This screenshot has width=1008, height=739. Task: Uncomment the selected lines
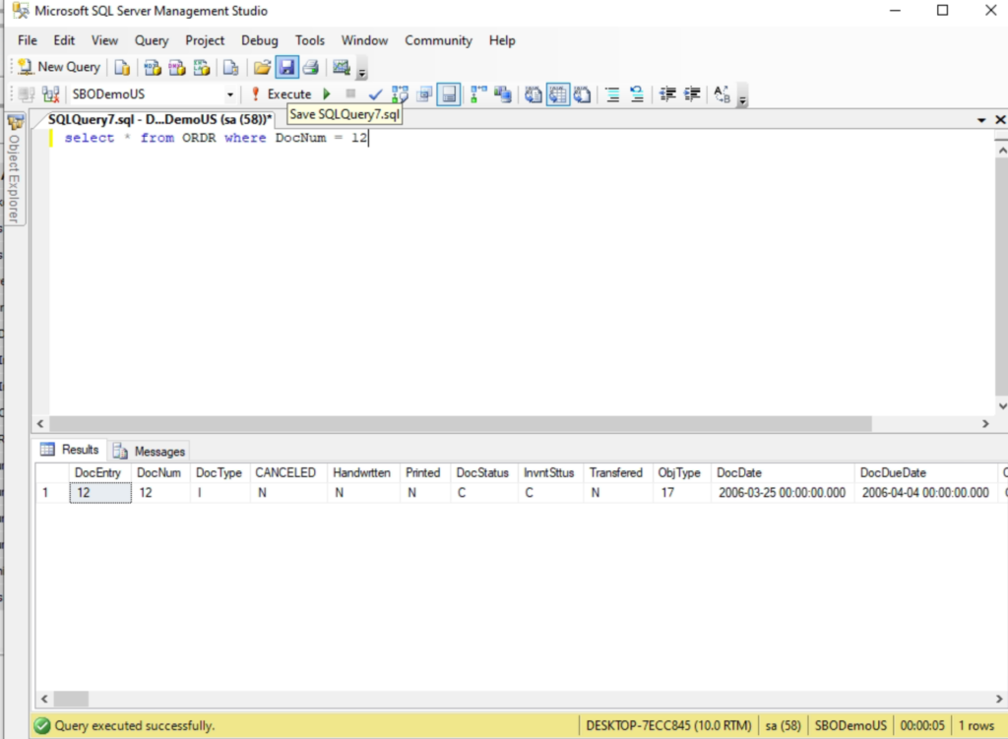(637, 94)
